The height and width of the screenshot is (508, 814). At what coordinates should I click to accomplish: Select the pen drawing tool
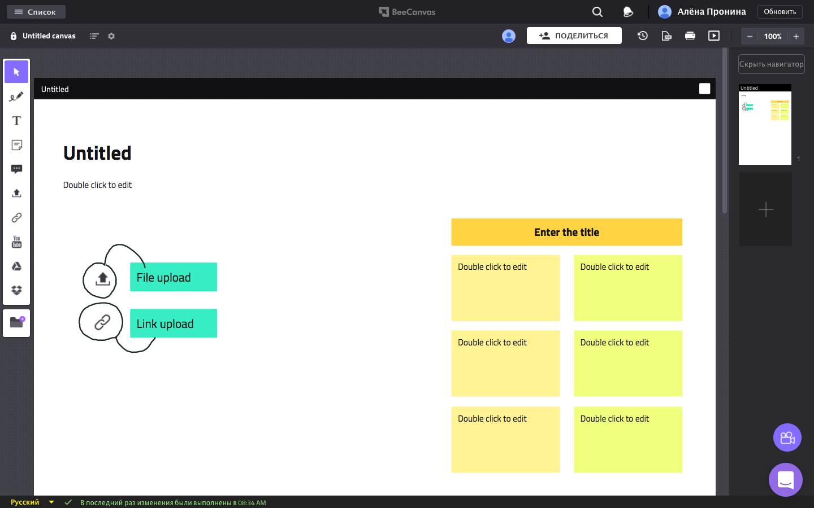(16, 97)
